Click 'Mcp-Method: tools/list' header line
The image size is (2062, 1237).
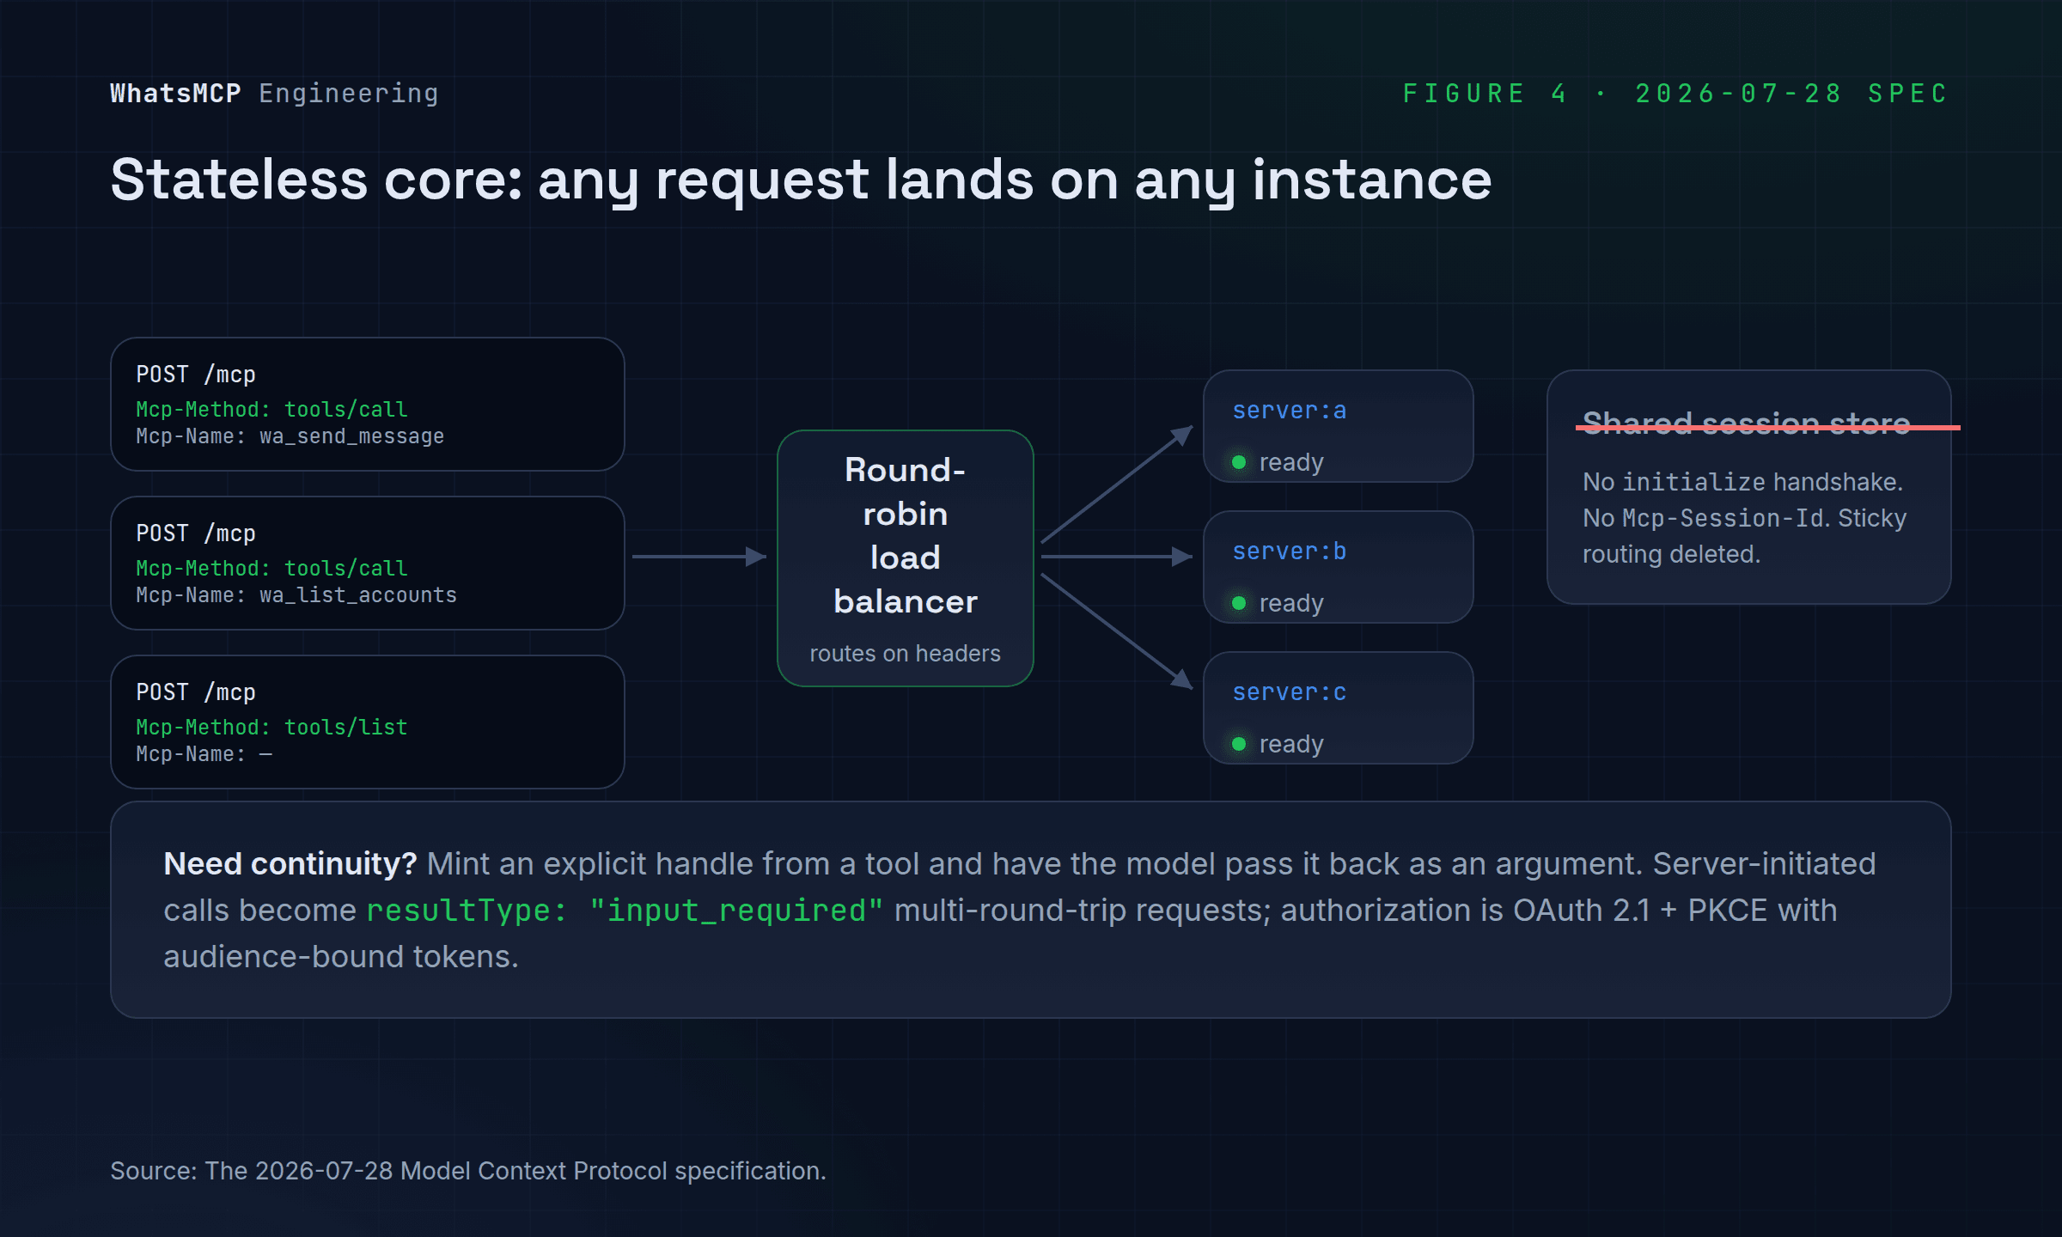click(x=271, y=728)
